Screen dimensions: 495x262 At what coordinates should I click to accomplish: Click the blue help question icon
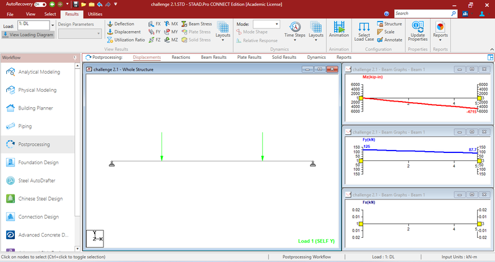pyautogui.click(x=386, y=14)
